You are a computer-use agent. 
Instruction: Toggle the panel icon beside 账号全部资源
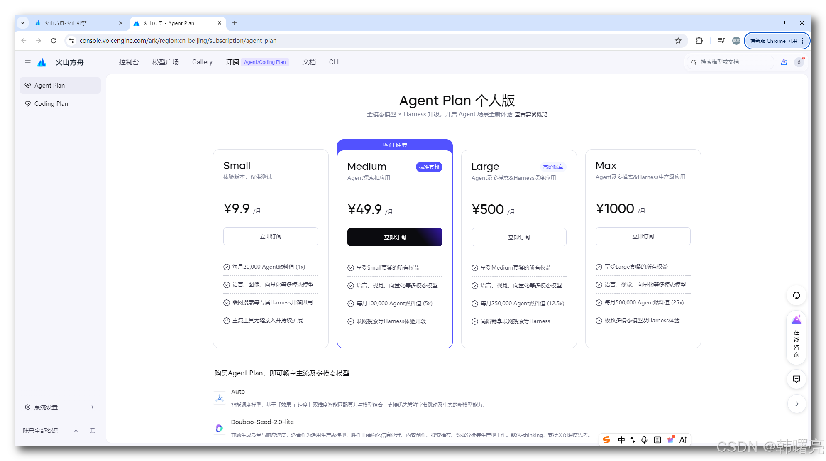(93, 431)
